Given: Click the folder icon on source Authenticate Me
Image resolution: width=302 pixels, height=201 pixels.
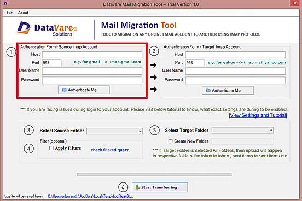Looking at the screenshot, I should point(65,90).
